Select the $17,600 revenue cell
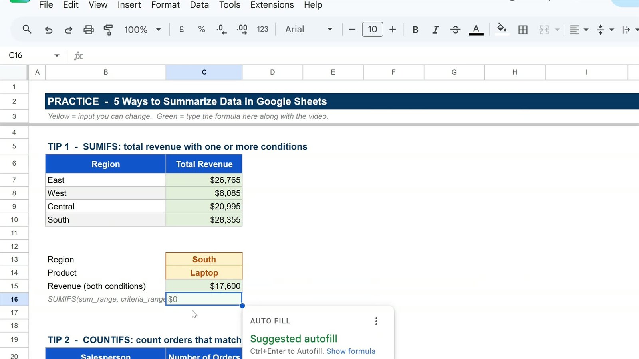 click(x=204, y=286)
